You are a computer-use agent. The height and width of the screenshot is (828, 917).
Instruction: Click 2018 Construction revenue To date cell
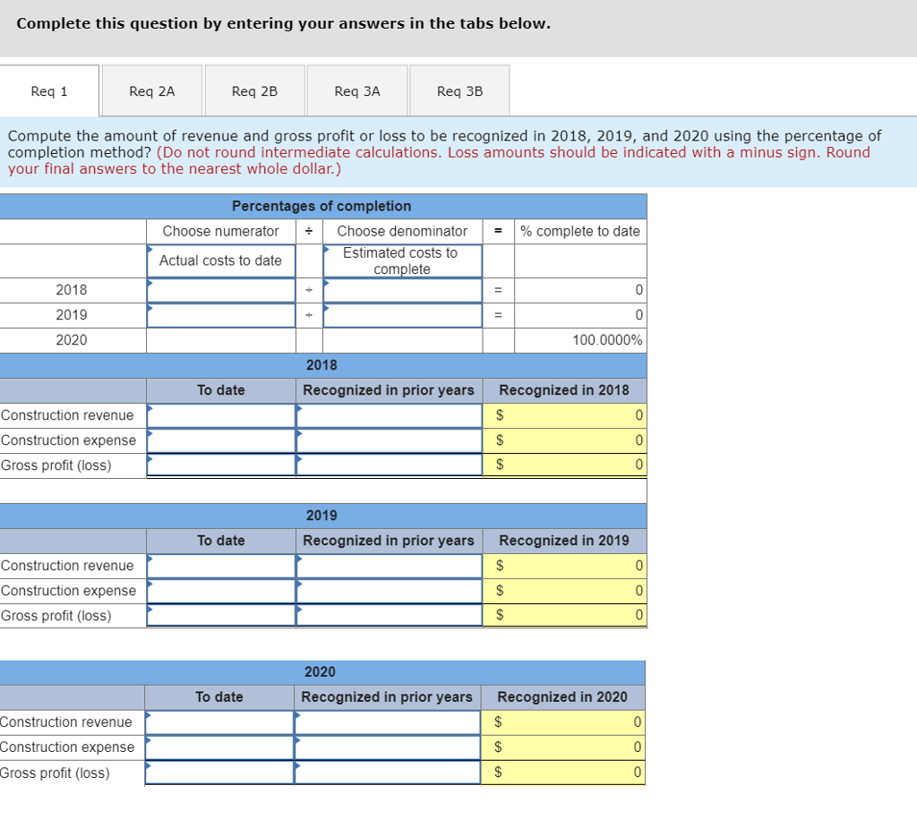coord(221,415)
